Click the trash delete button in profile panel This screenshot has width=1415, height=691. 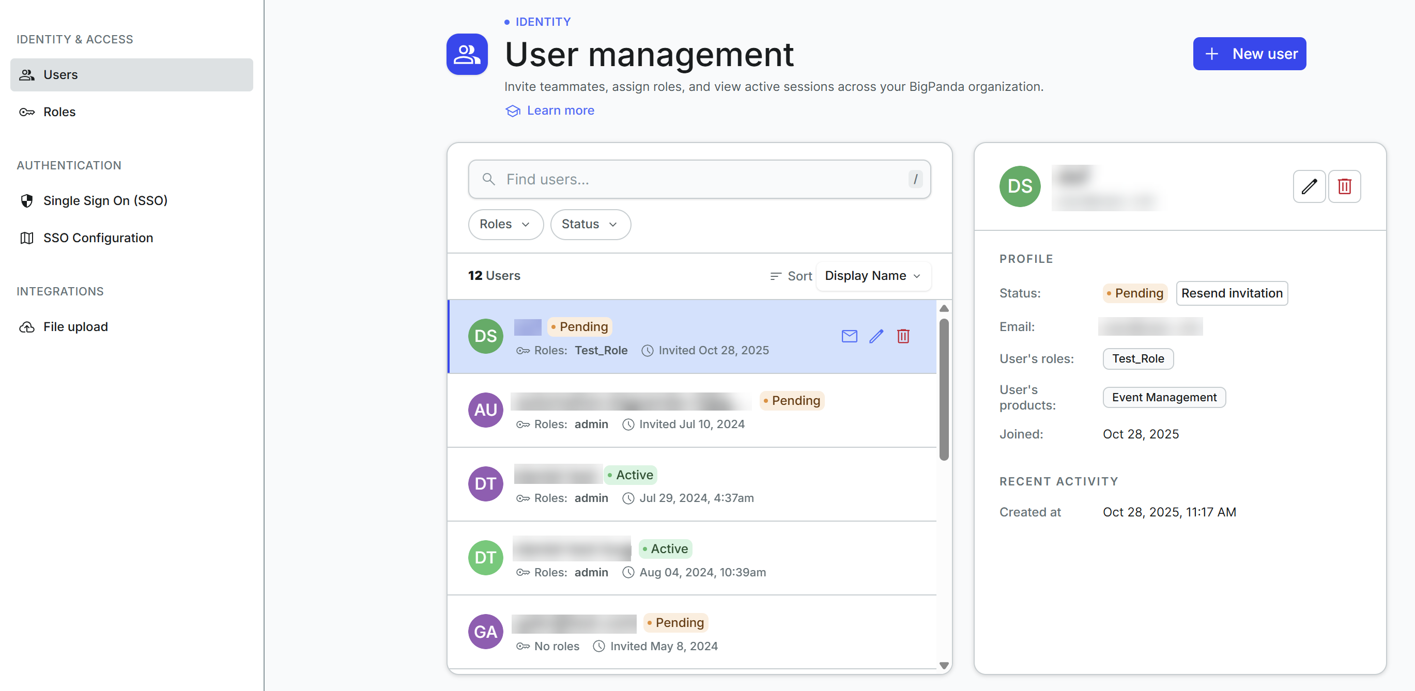(x=1344, y=186)
